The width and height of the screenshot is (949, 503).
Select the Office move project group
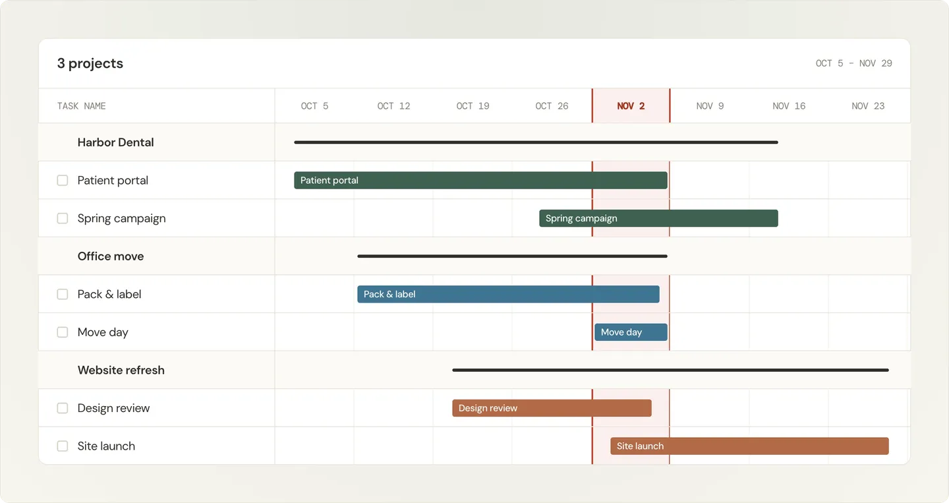coord(474,256)
